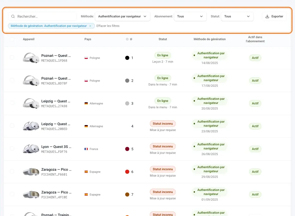The height and width of the screenshot is (216, 295).
Task: Click the brown color dot numbered 7
Action: point(127,195)
